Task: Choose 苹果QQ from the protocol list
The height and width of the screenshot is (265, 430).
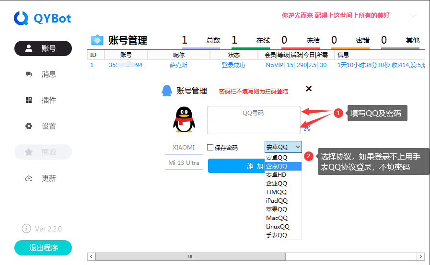Action: pos(283,209)
